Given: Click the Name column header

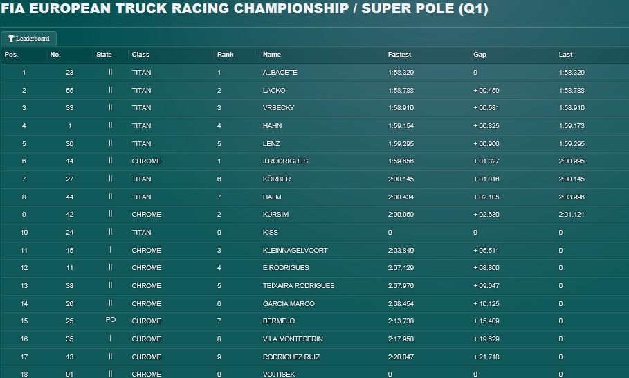Looking at the screenshot, I should [271, 55].
